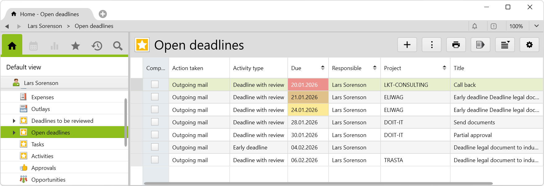The height and width of the screenshot is (186, 544).
Task: Open the notifications bell
Action: [475, 26]
